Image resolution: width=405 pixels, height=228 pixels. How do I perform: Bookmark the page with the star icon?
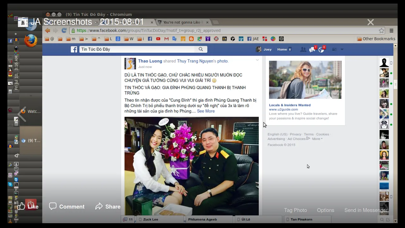point(382,30)
